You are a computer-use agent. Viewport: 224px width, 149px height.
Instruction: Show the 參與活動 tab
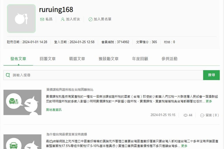pyautogui.click(x=169, y=59)
